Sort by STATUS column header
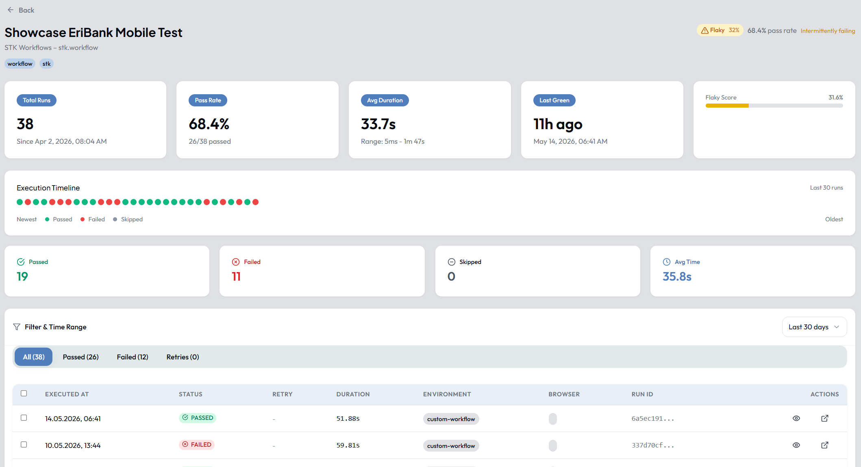The height and width of the screenshot is (467, 861). [x=191, y=394]
